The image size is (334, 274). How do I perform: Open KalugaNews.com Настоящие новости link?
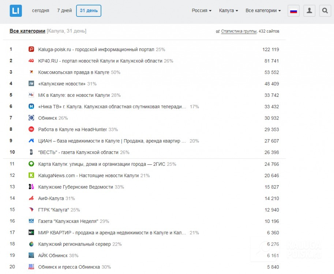point(89,175)
